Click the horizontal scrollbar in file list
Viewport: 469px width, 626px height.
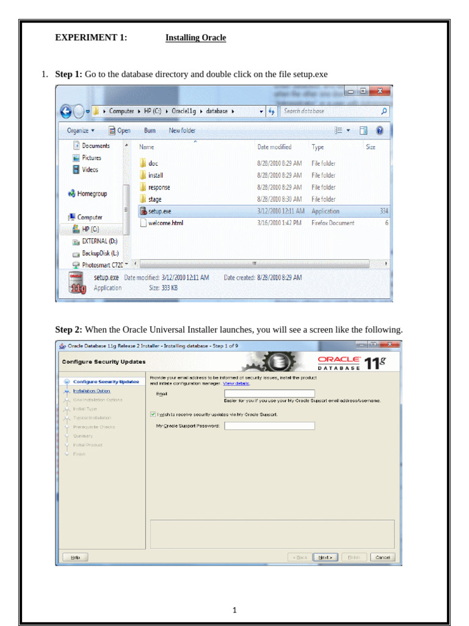click(255, 263)
